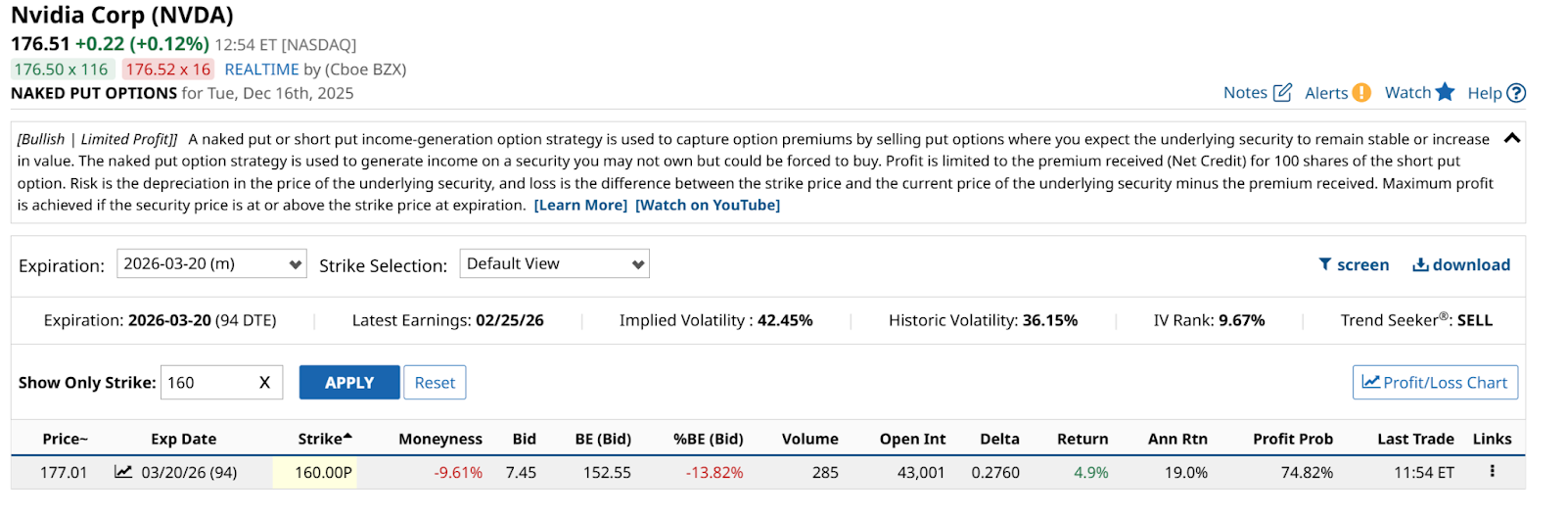Collapse the strategy description panel

tap(1511, 138)
